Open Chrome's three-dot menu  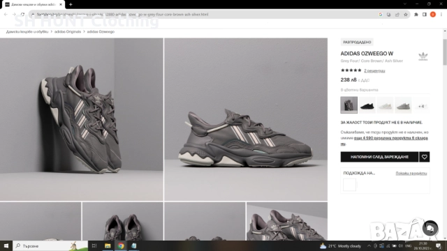(x=441, y=15)
